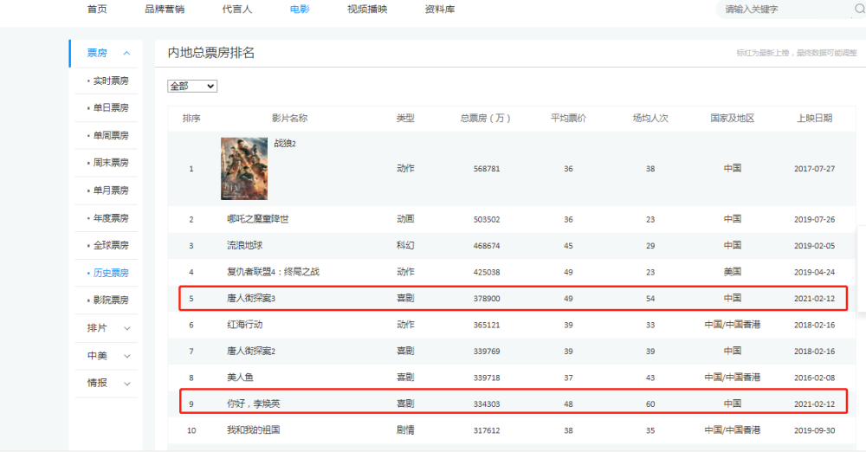
Task: Click the 排序 column header
Action: (x=191, y=119)
